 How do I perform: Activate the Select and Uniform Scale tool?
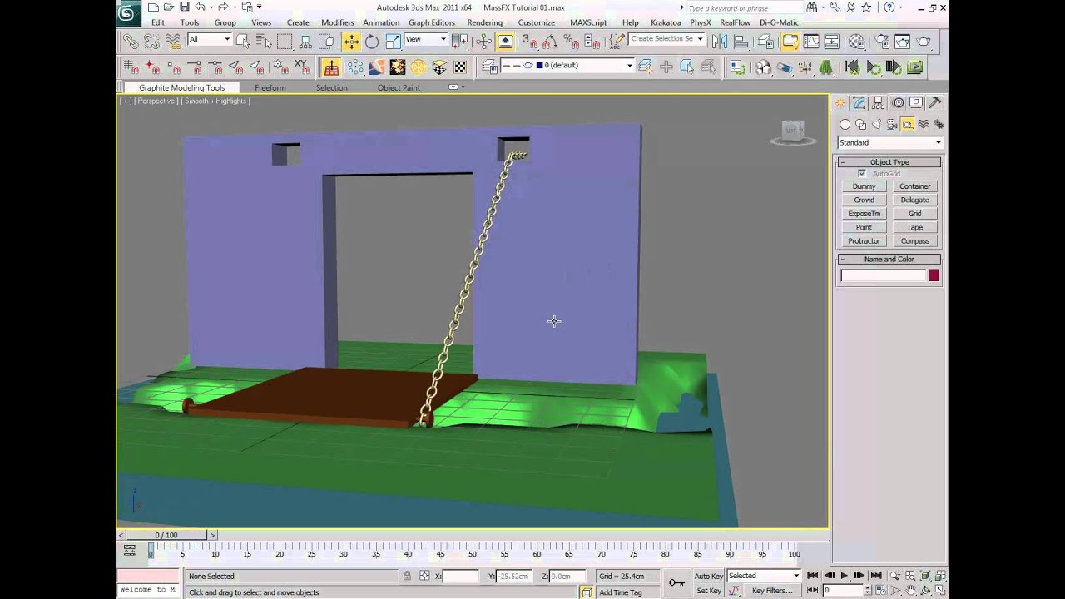pos(393,42)
